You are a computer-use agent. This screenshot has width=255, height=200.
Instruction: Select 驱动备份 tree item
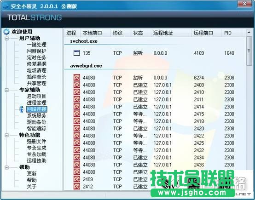[x=36, y=122]
